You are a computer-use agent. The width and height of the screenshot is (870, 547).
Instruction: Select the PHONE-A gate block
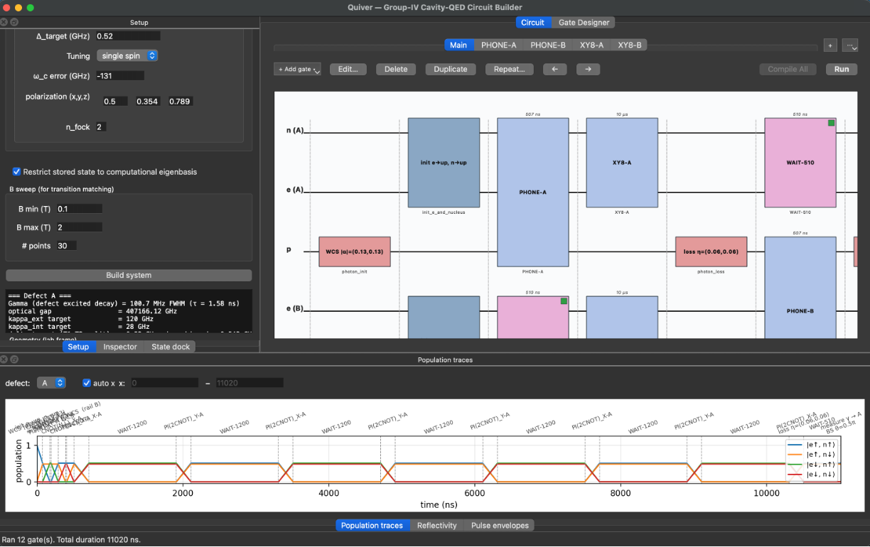[x=533, y=192]
